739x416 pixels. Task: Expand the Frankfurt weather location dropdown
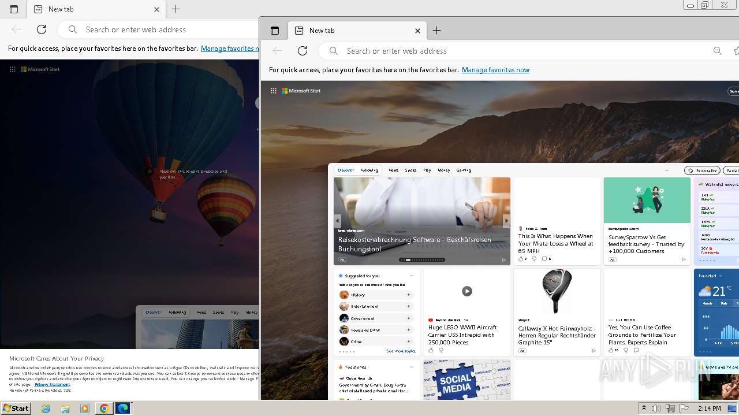coord(721,276)
